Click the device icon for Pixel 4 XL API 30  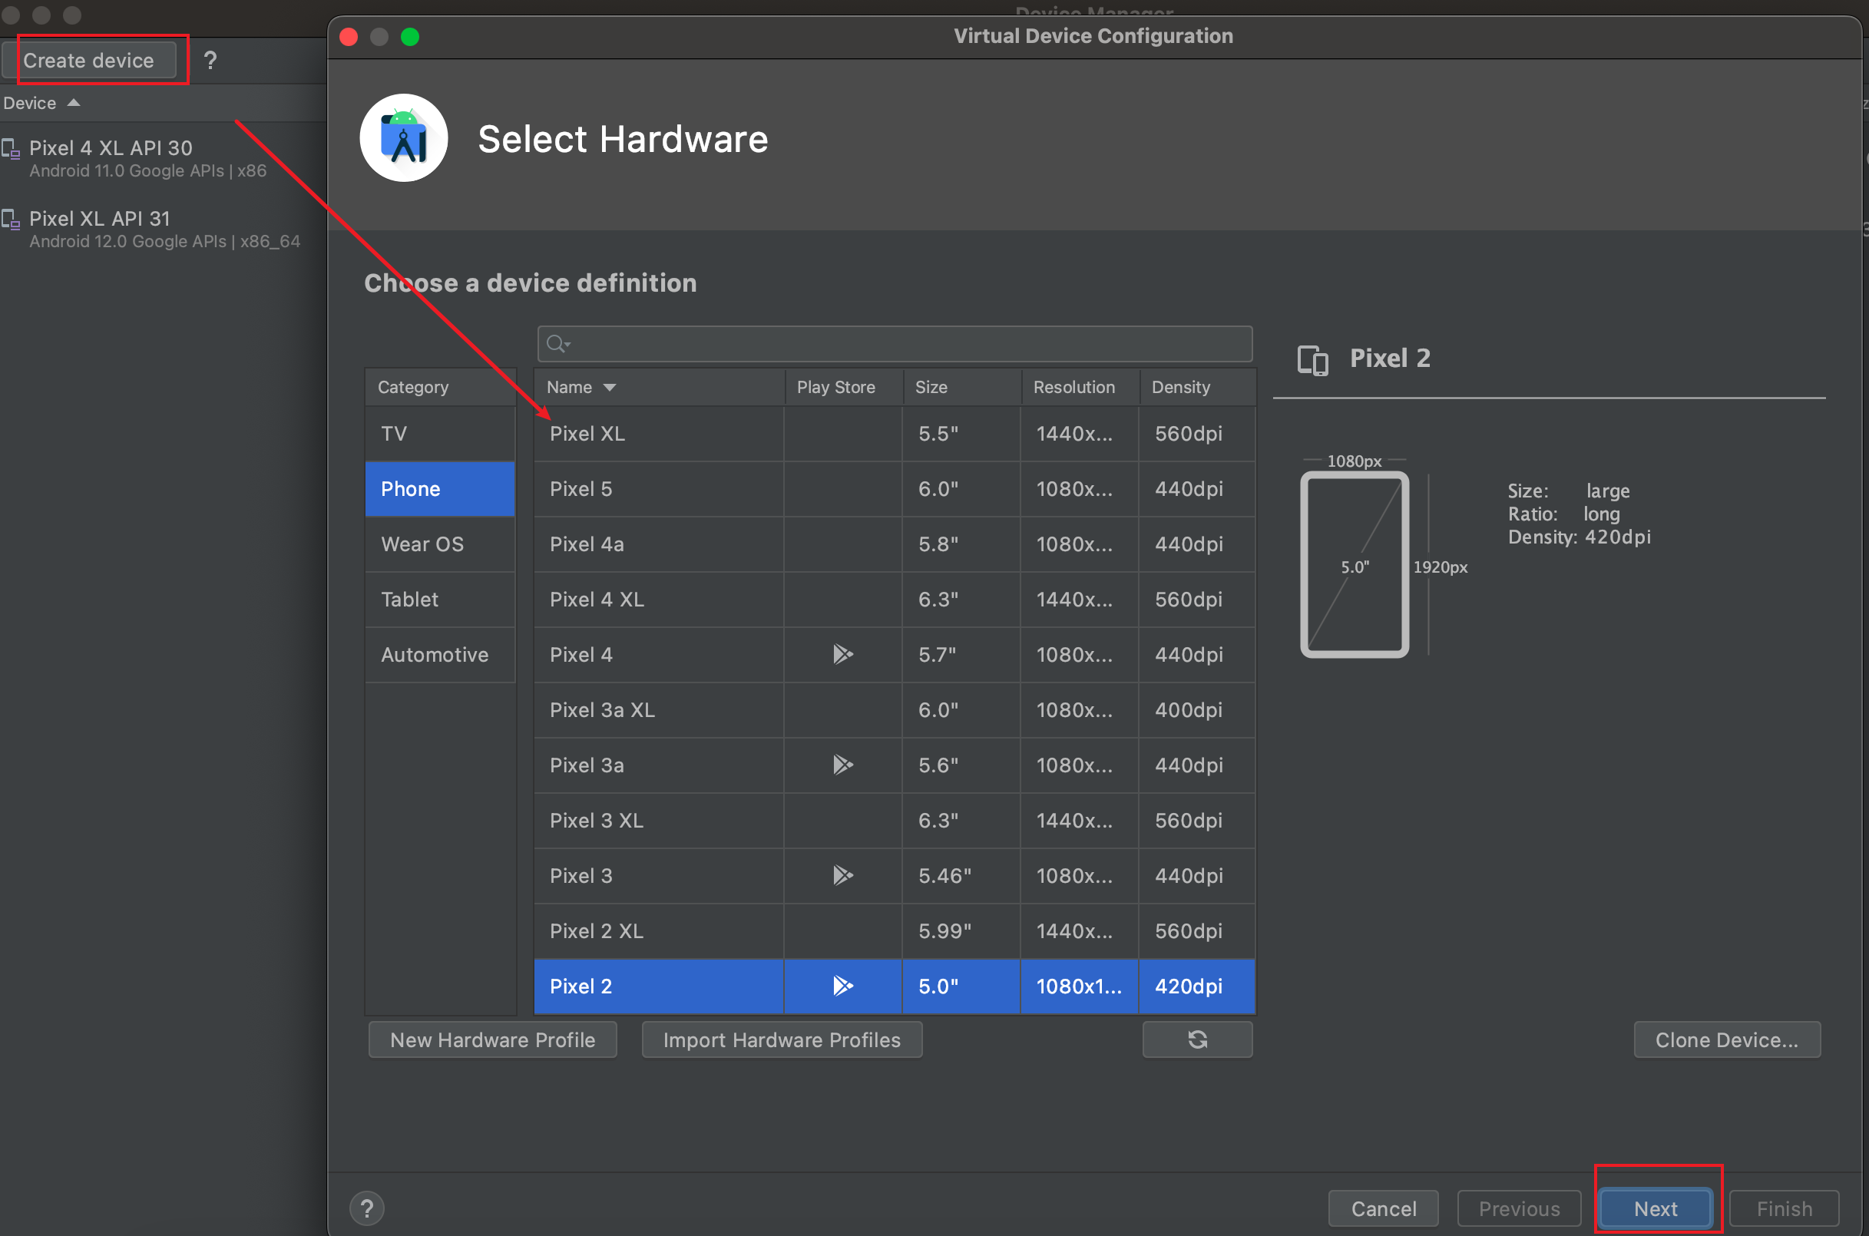pyautogui.click(x=11, y=148)
